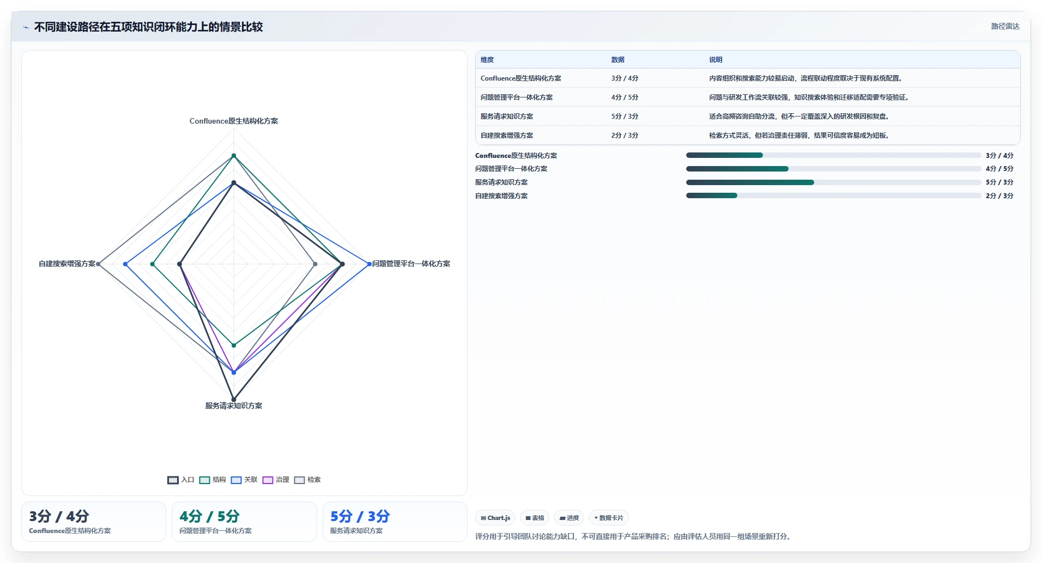1042x563 pixels.
Task: Click the 维度 column header
Action: (487, 60)
